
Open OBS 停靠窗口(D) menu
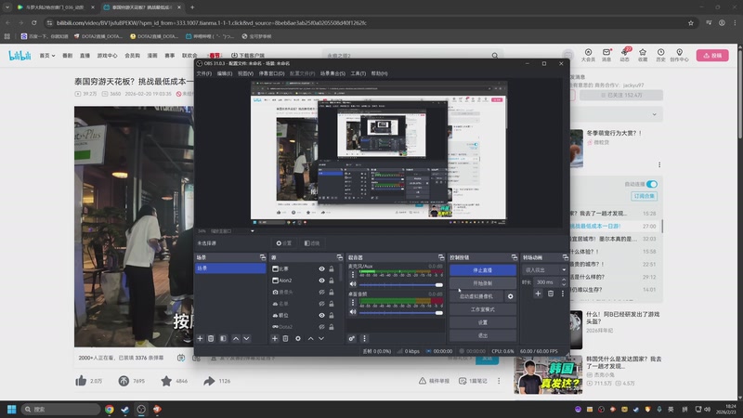tap(271, 73)
